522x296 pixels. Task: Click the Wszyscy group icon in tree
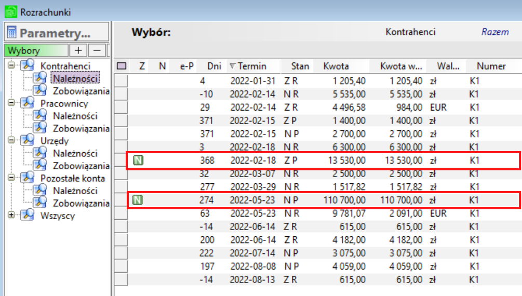coord(27,216)
